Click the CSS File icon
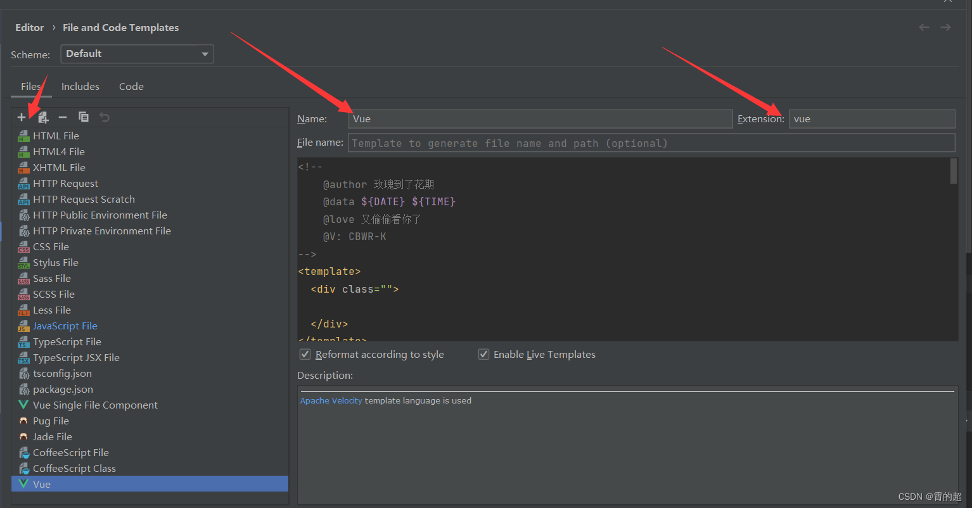972x508 pixels. (x=23, y=246)
